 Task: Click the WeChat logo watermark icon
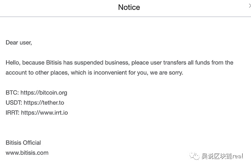click(x=195, y=156)
